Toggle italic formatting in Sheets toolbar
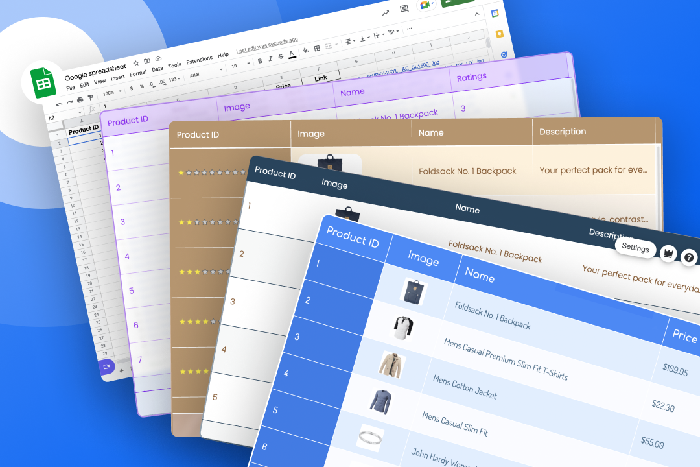The width and height of the screenshot is (700, 467). (x=270, y=59)
